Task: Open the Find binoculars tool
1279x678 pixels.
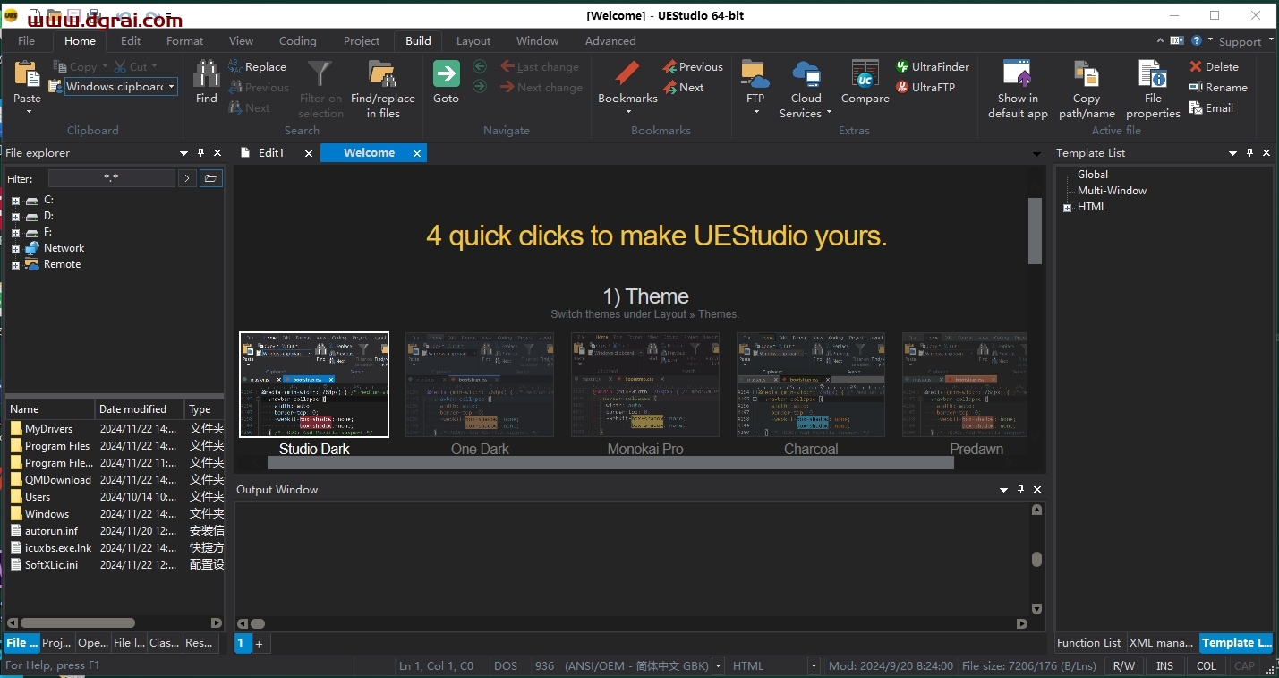Action: point(207,74)
